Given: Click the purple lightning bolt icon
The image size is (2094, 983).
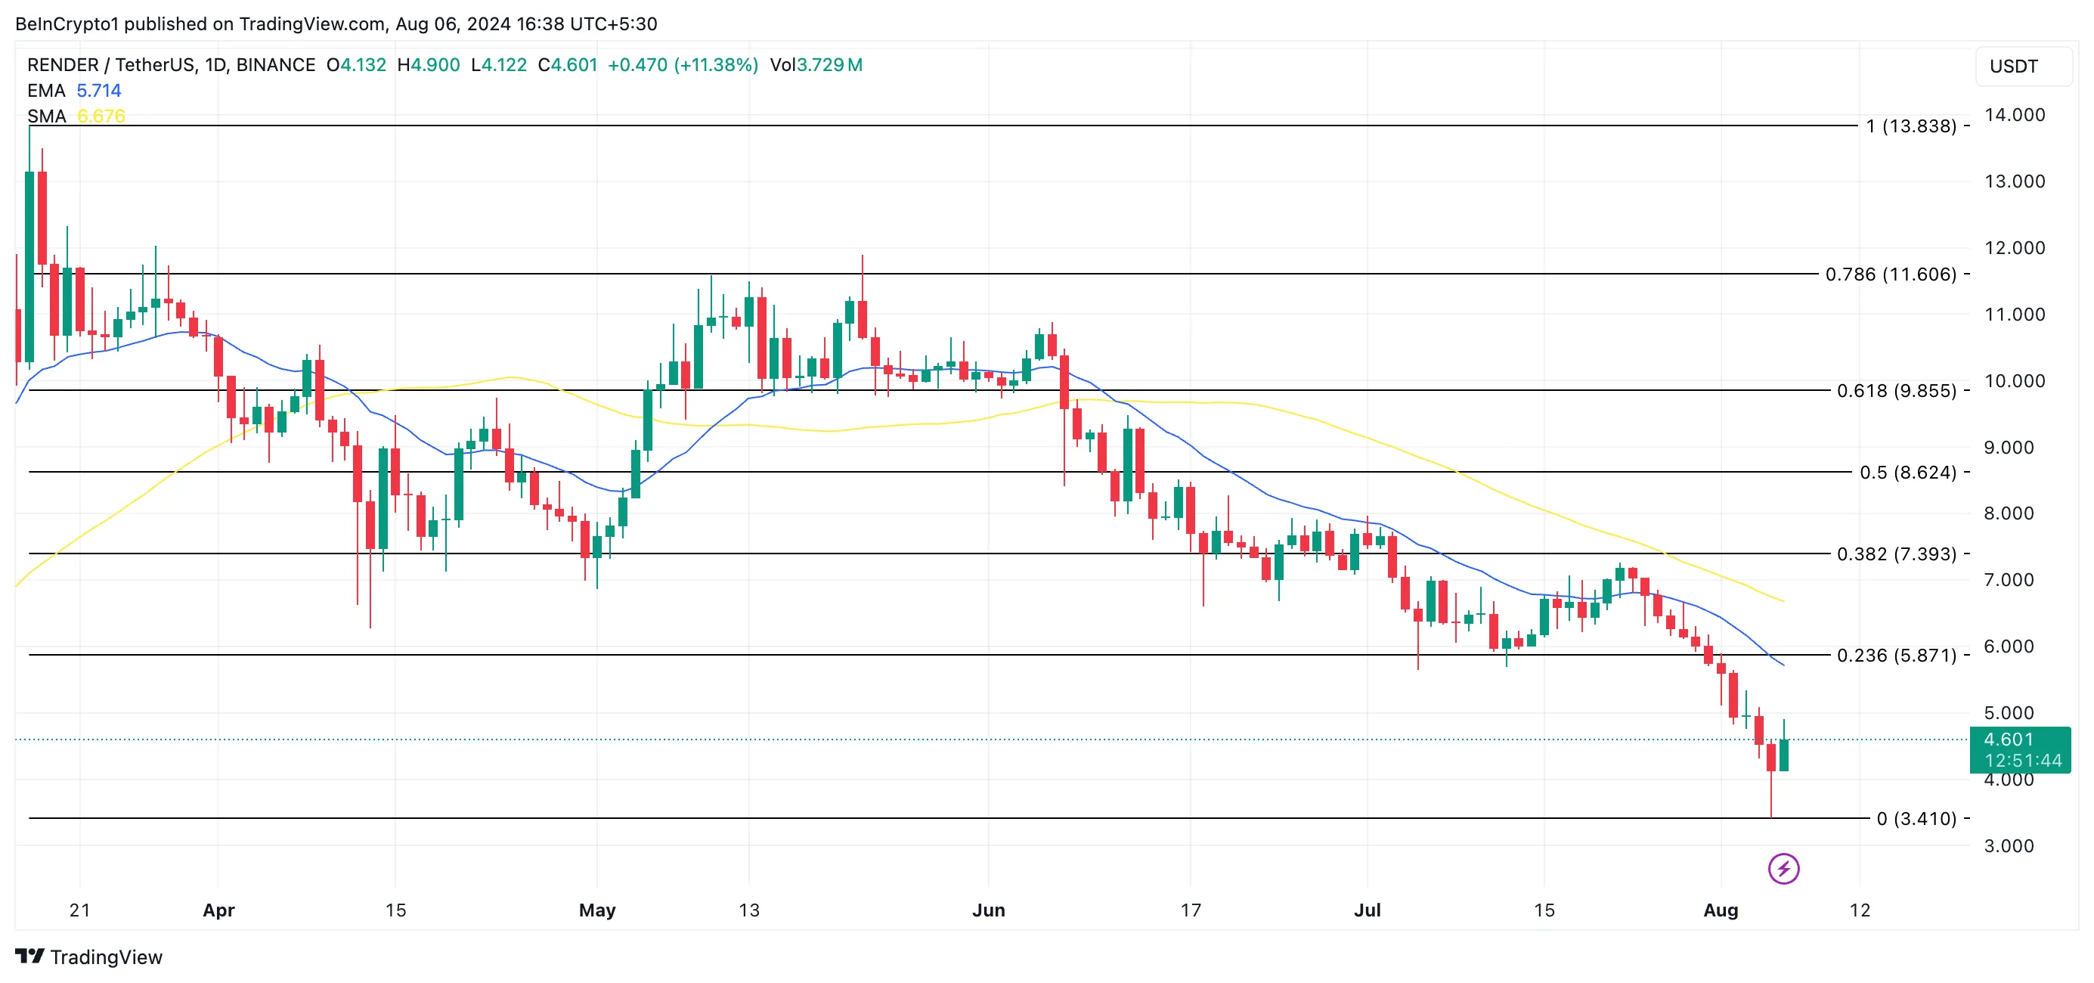Looking at the screenshot, I should 1783,868.
